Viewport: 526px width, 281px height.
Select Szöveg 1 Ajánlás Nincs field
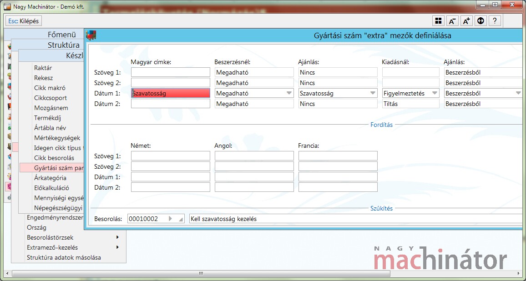(338, 72)
